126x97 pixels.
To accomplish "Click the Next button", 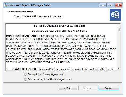I will (x=88, y=88).
